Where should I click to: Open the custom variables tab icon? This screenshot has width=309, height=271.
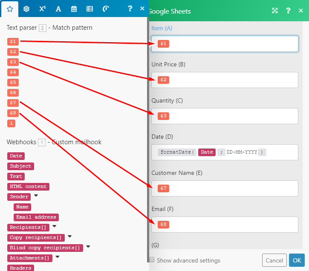coord(106,9)
